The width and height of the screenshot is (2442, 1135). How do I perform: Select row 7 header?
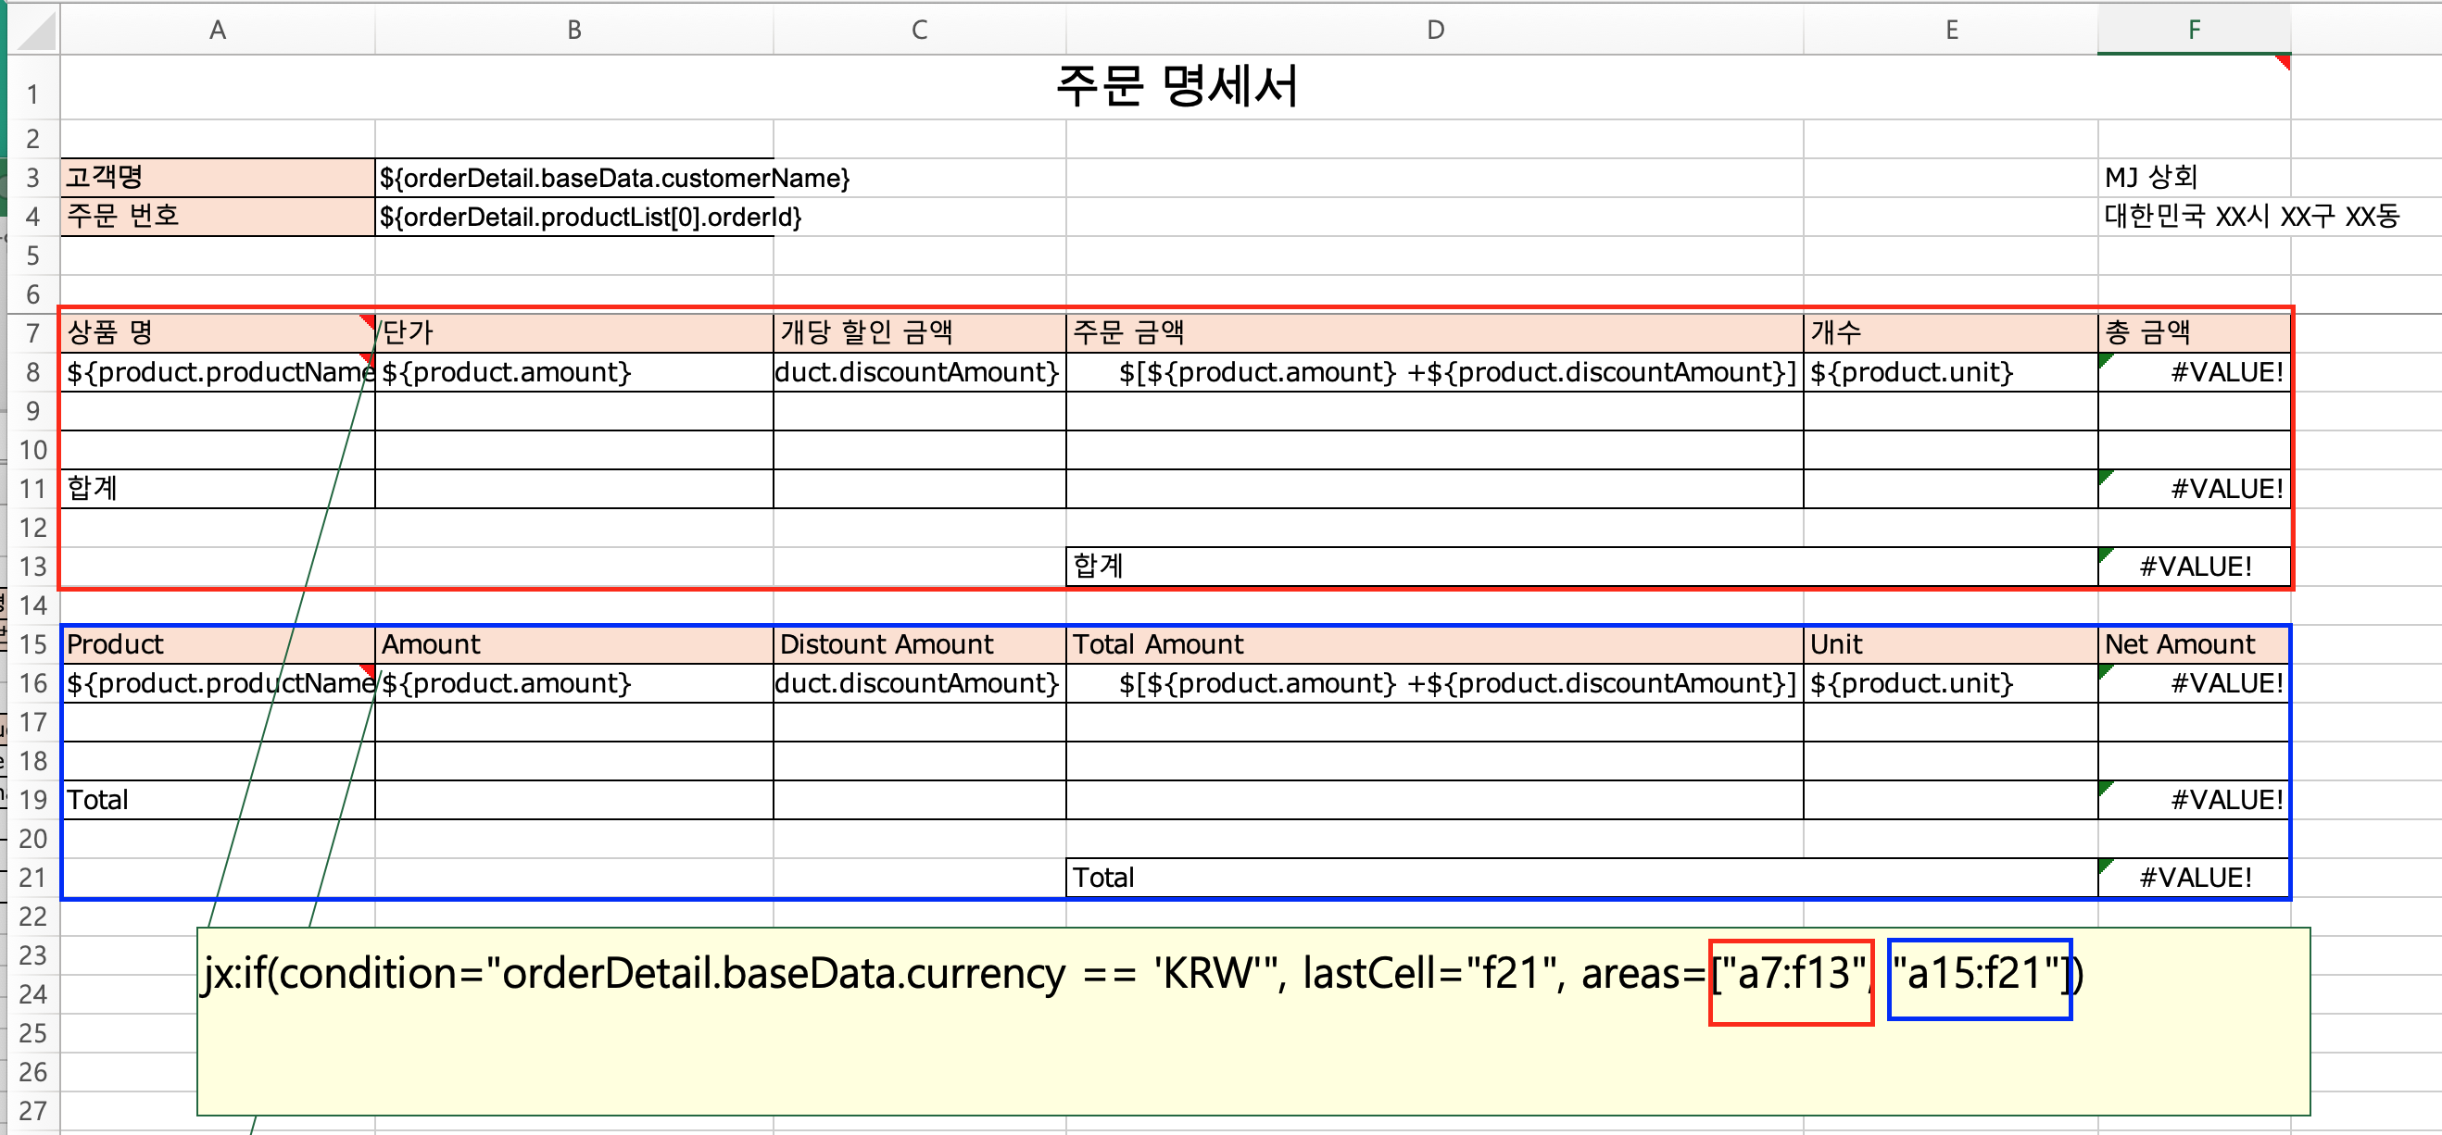tap(33, 332)
